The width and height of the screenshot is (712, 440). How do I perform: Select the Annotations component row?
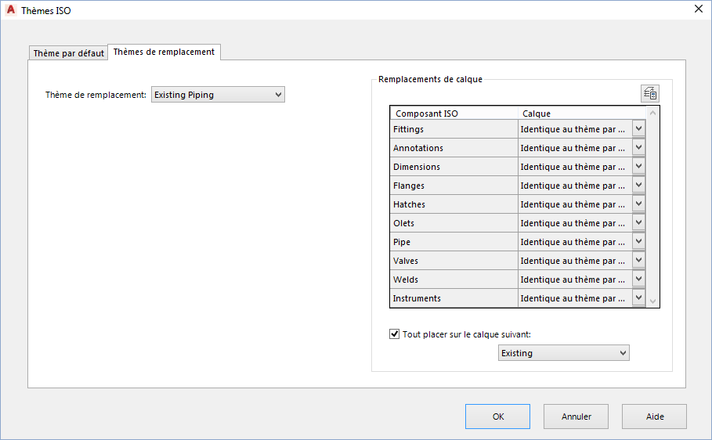pyautogui.click(x=454, y=148)
